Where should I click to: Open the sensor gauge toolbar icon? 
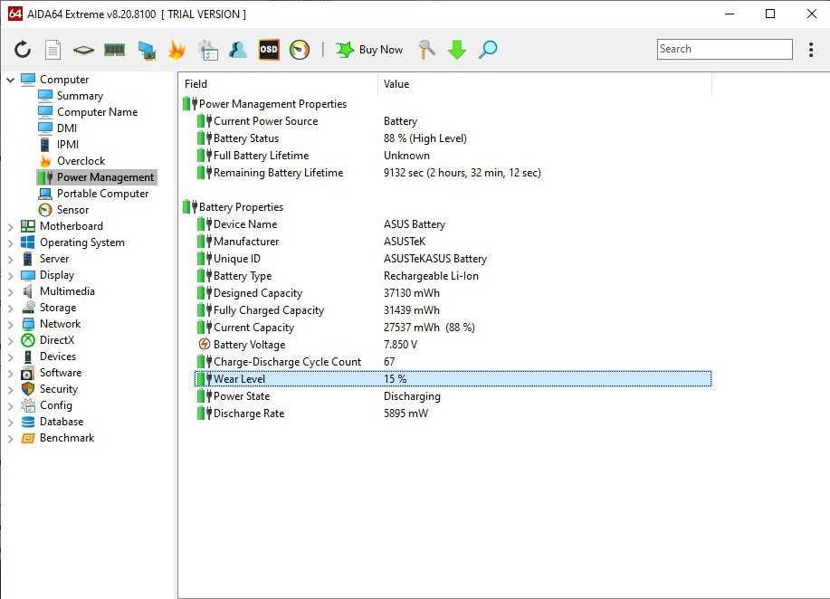299,50
